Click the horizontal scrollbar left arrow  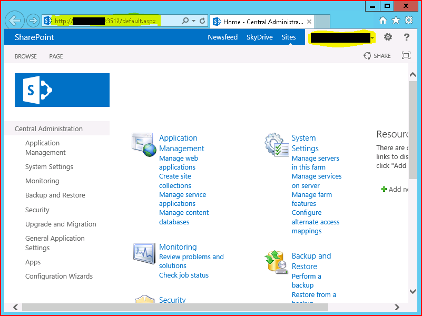pyautogui.click(x=16, y=307)
